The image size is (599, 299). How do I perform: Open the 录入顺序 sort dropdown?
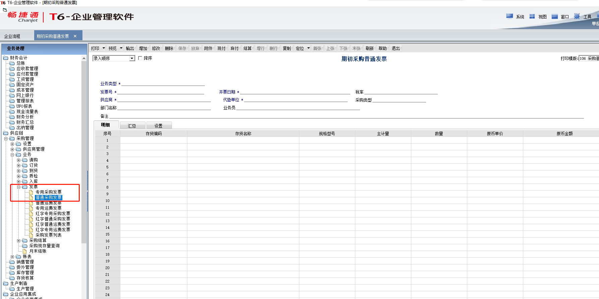point(132,58)
